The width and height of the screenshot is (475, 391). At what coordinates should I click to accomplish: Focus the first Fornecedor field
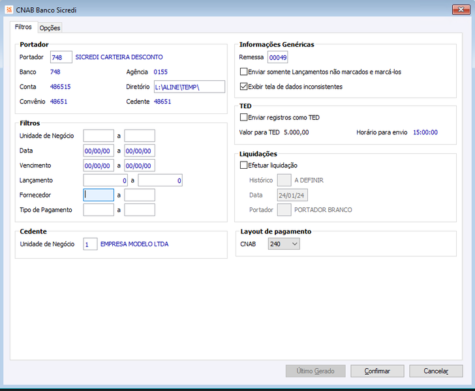coord(99,195)
